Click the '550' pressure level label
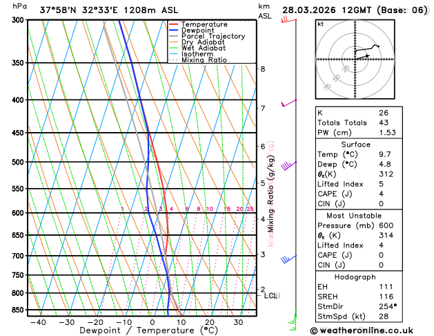434x336 pixels. click(18, 189)
